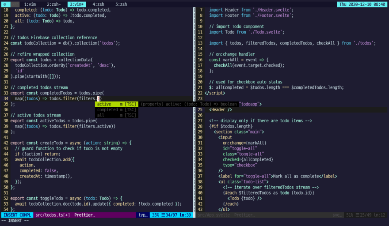Click 'filteredTodos' in line 13 import

tap(260, 43)
